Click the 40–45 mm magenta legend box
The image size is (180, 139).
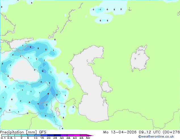click(x=77, y=135)
